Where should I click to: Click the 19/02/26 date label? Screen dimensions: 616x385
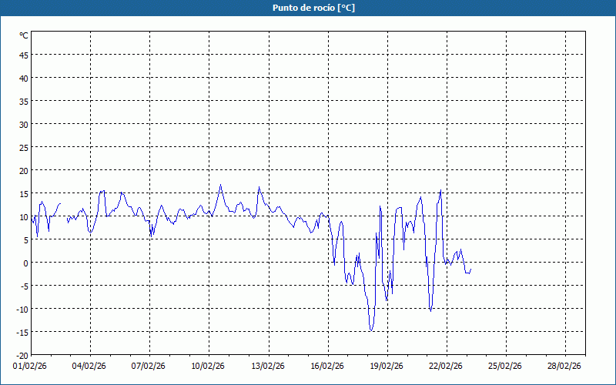click(387, 367)
